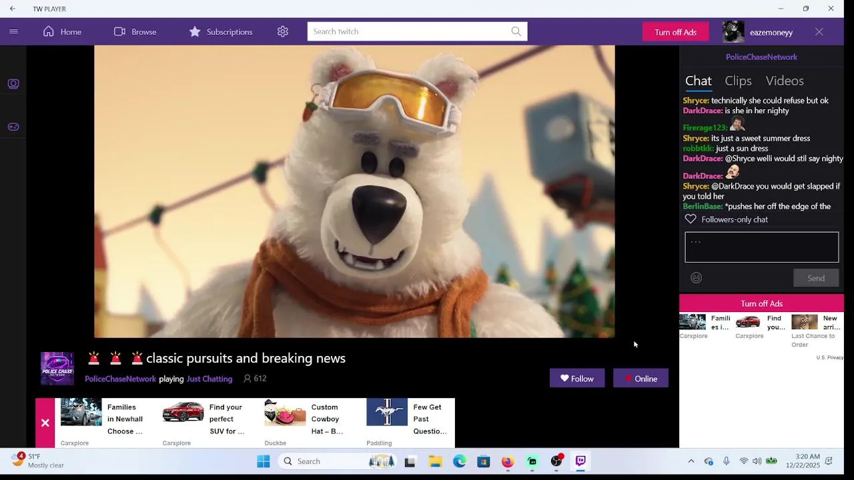854x480 pixels.
Task: Click the pink Turn off Ads button in the top bar
Action: [x=675, y=32]
